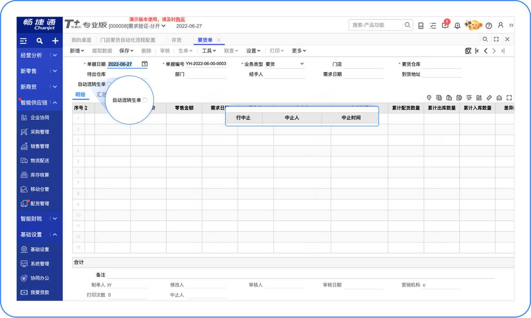
Task: Open 采购管理 in the sidebar
Action: tap(40, 132)
